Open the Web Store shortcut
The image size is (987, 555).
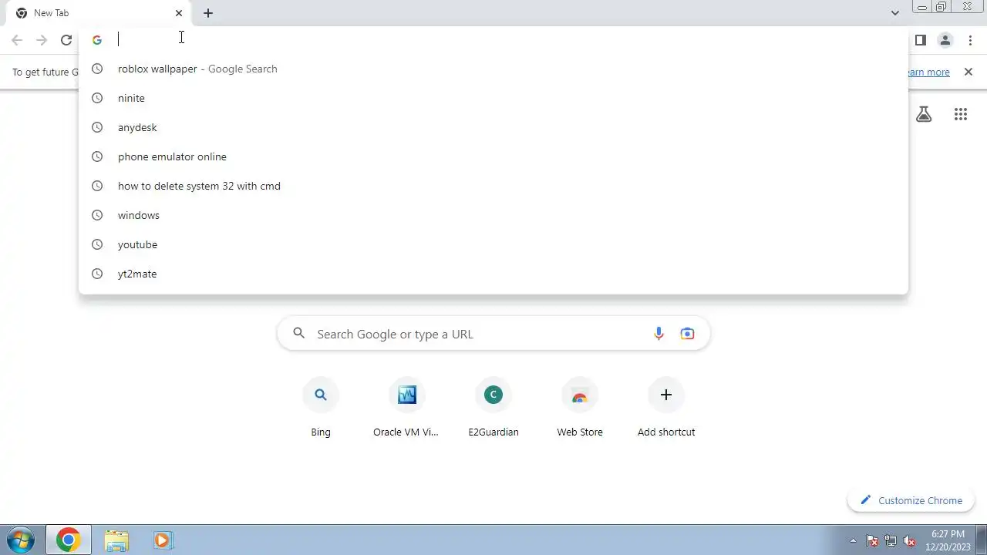580,409
